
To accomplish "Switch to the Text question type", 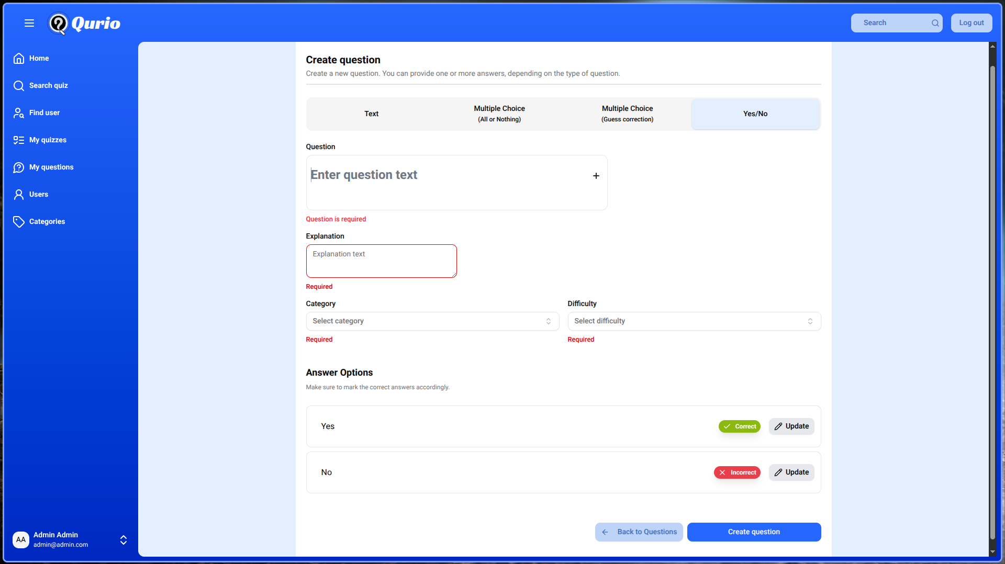I will (371, 114).
